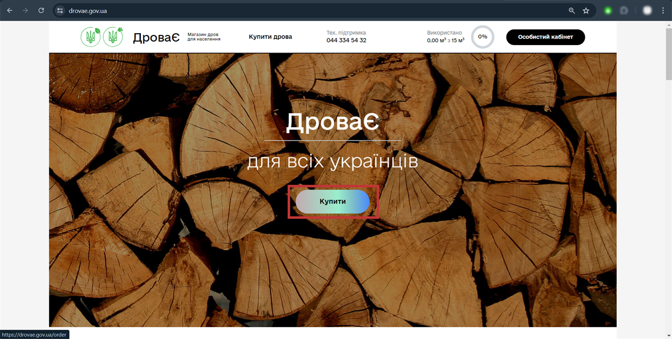Click the second trident logo with leaves
This screenshot has width=672, height=339.
(x=113, y=37)
